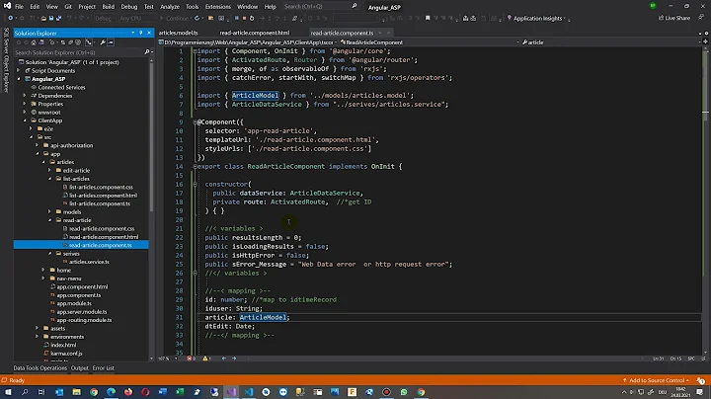Collapse the ClientApp folder in Solution Explorer

pos(25,120)
